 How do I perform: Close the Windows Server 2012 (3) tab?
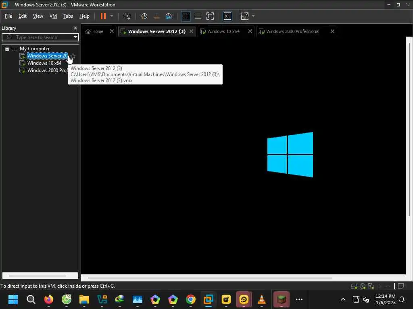click(192, 31)
